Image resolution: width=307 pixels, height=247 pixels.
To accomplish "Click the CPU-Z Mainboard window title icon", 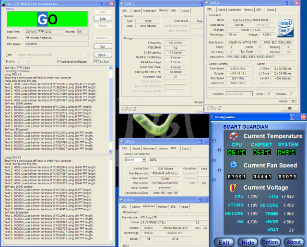I will tap(121, 200).
